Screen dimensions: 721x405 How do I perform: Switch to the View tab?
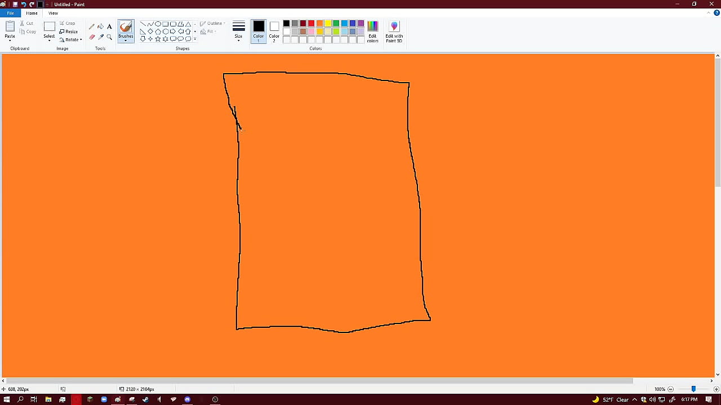click(53, 13)
